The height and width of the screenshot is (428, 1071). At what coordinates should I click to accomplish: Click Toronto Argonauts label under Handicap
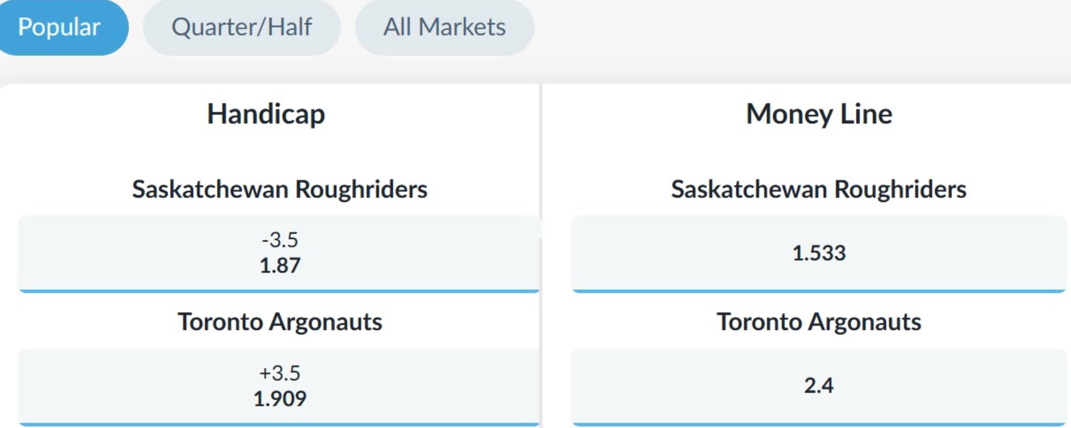pos(280,322)
